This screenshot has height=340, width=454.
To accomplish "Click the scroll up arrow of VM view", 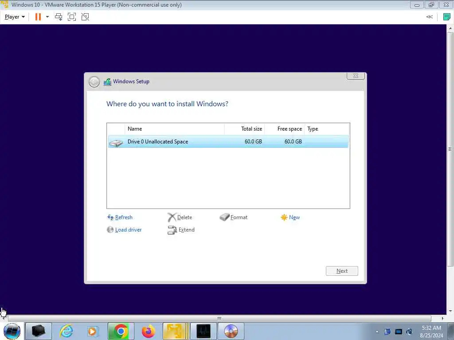I will click(x=450, y=28).
